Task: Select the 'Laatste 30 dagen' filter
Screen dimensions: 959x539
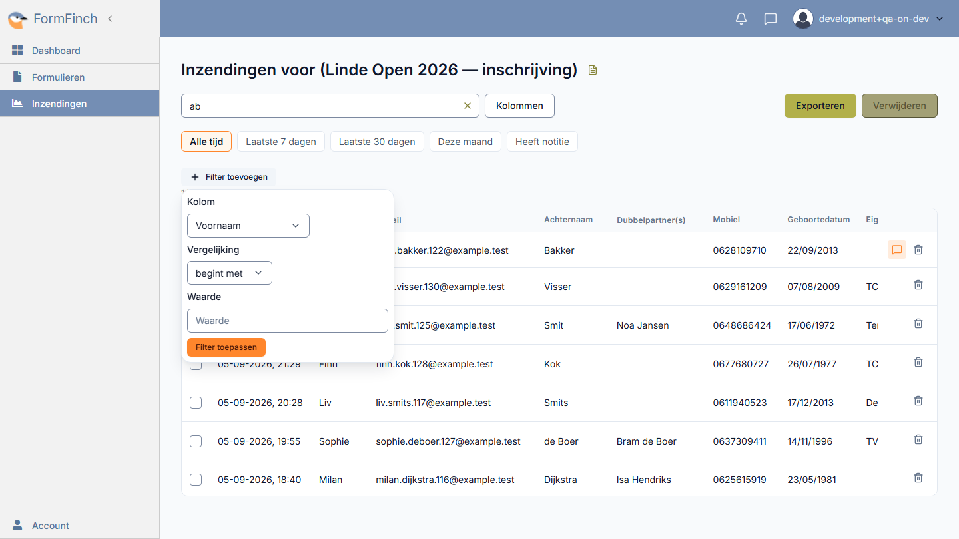Action: (377, 142)
